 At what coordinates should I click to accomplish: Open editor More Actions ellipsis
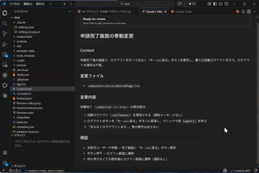(x=254, y=11)
